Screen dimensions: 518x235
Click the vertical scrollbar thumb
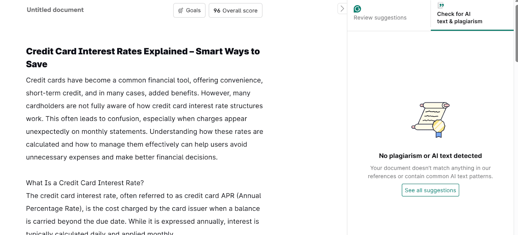click(516, 32)
